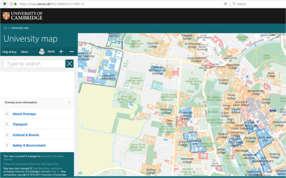Click Cambridge University Library on map

[x=186, y=116]
